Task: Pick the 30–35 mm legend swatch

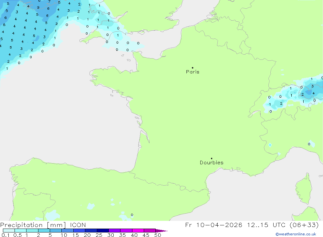Action: coord(115,231)
